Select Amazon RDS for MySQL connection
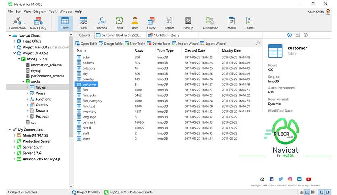This screenshot has width=337, height=195. (x=39, y=159)
